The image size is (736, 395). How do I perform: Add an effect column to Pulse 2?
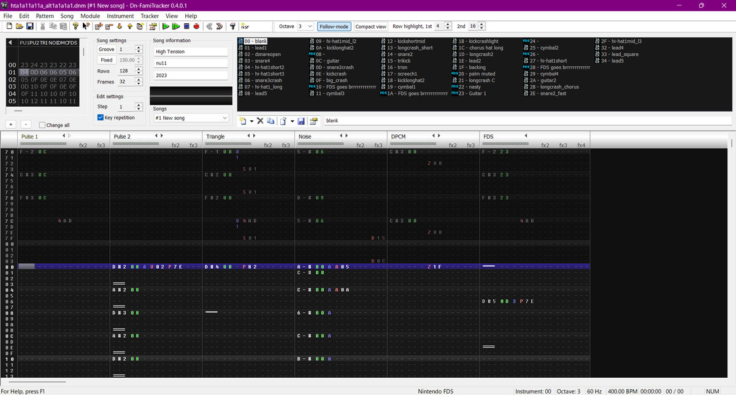(x=161, y=135)
